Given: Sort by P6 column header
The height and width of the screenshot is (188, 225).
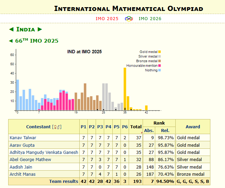Looking at the screenshot, I should click(x=125, y=127).
